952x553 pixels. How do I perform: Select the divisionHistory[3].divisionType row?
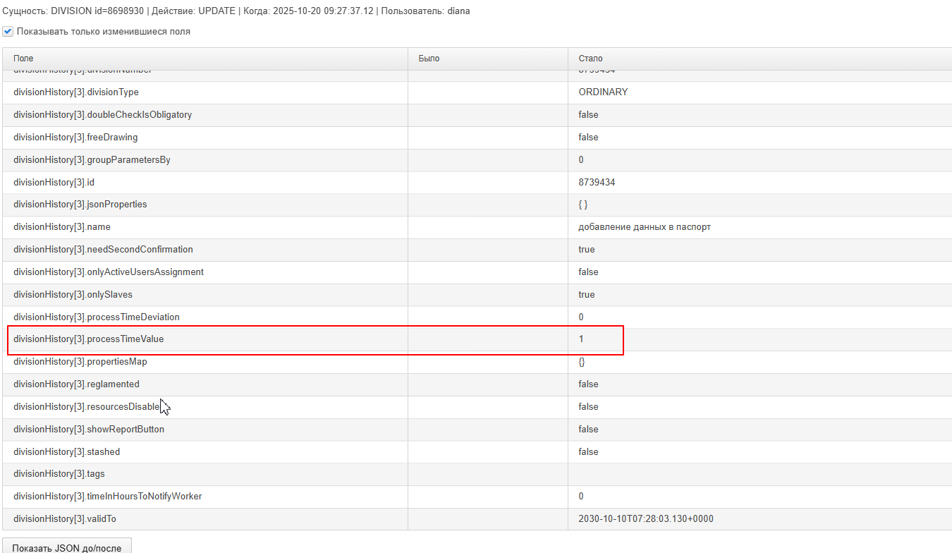477,92
